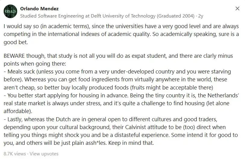Click the '(Graduated 2004)' text
245x159 pixels.
tap(176, 16)
